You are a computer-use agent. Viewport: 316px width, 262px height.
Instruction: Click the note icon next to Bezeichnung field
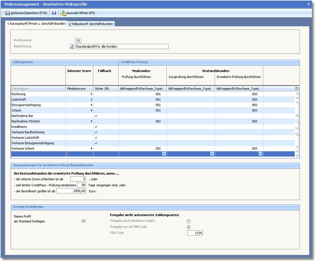(x=72, y=47)
